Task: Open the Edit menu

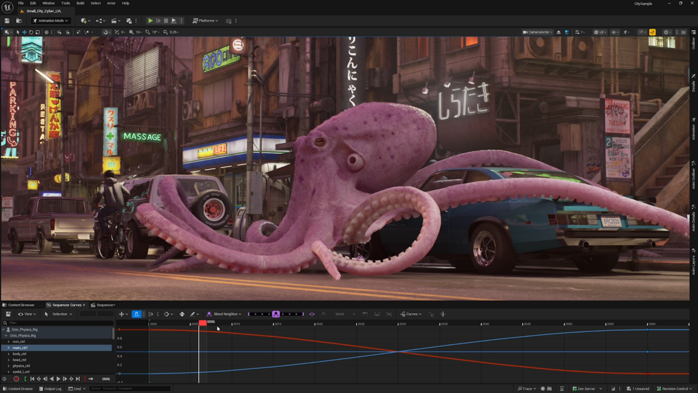Action: point(33,3)
